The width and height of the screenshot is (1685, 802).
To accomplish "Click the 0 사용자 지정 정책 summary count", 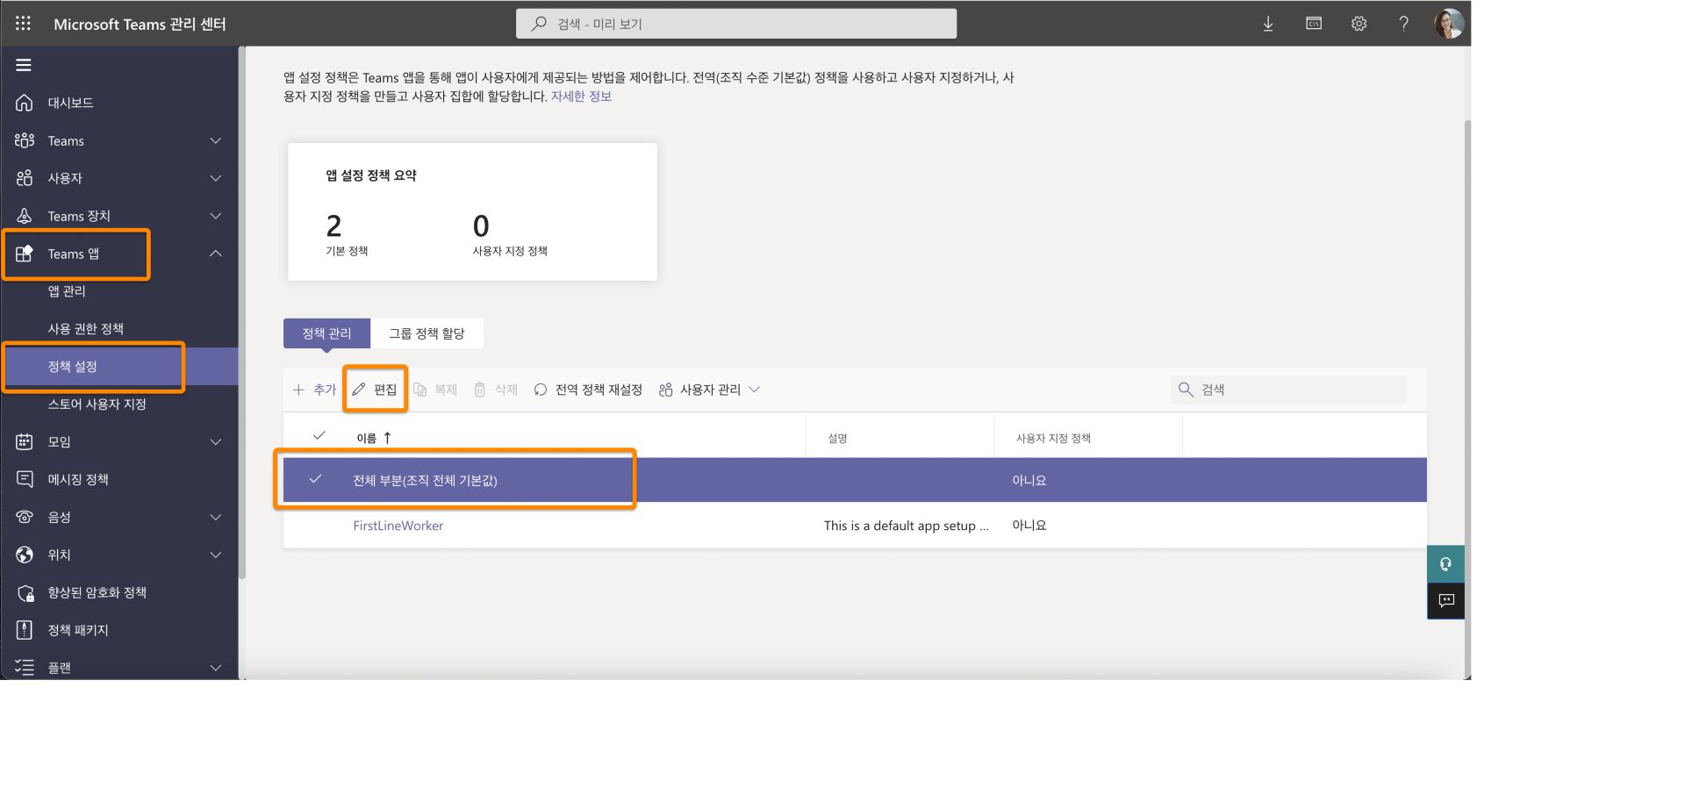I will tap(481, 226).
